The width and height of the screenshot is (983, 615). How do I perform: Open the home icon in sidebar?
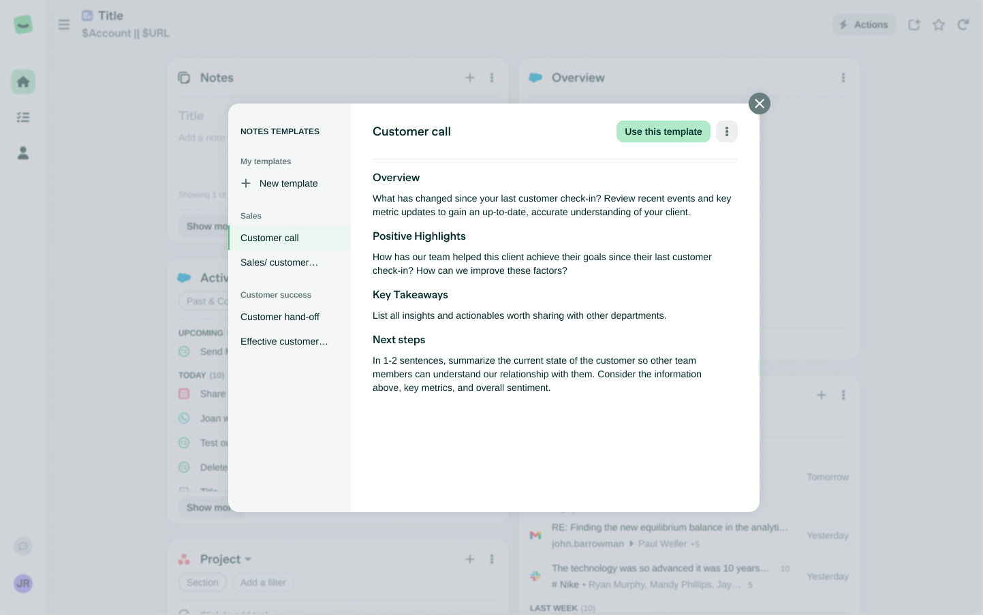(23, 82)
